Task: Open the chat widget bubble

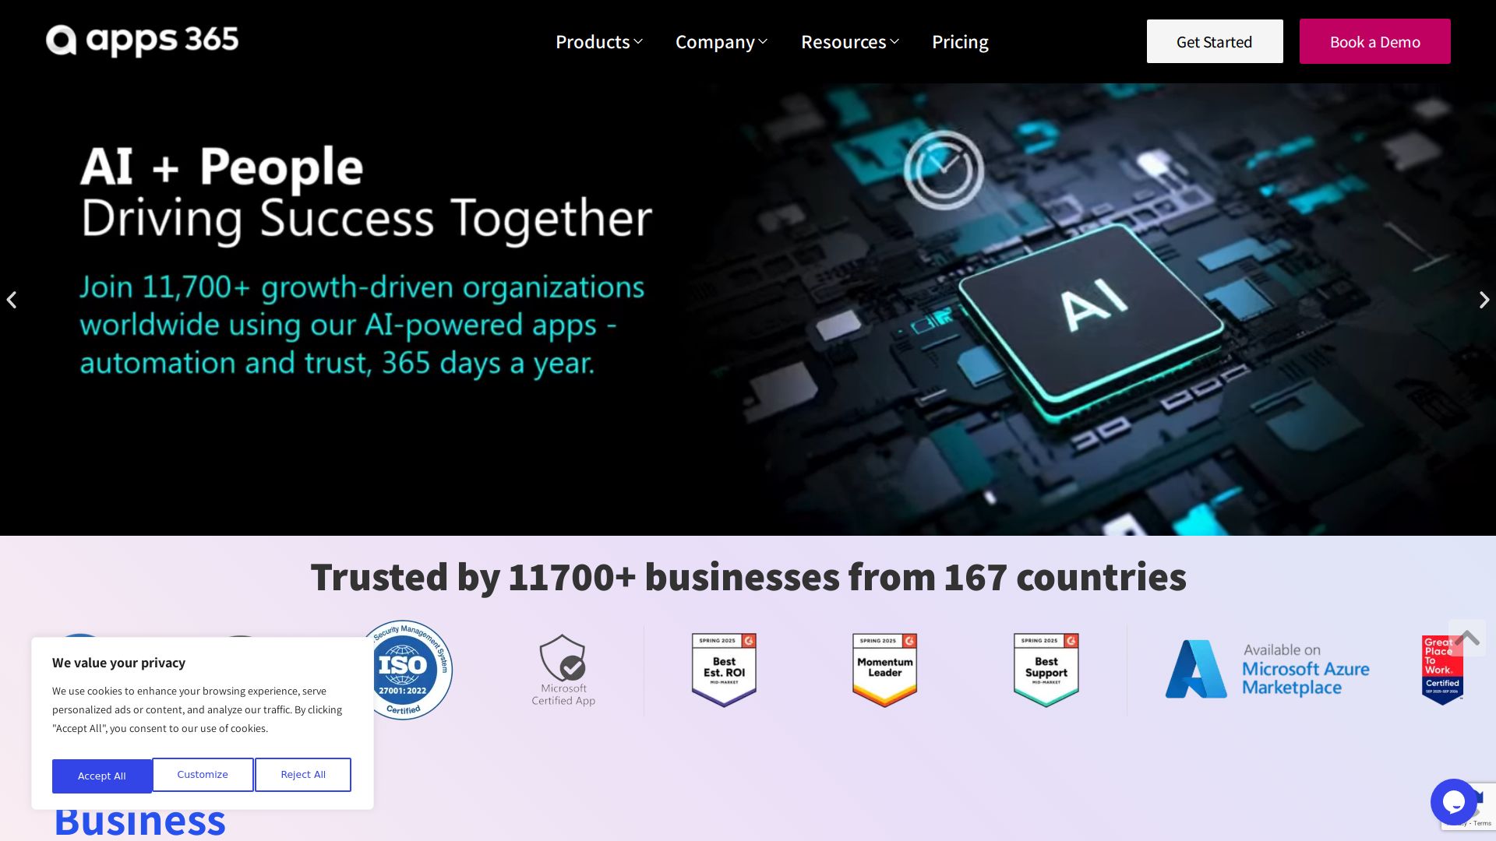Action: (1453, 802)
